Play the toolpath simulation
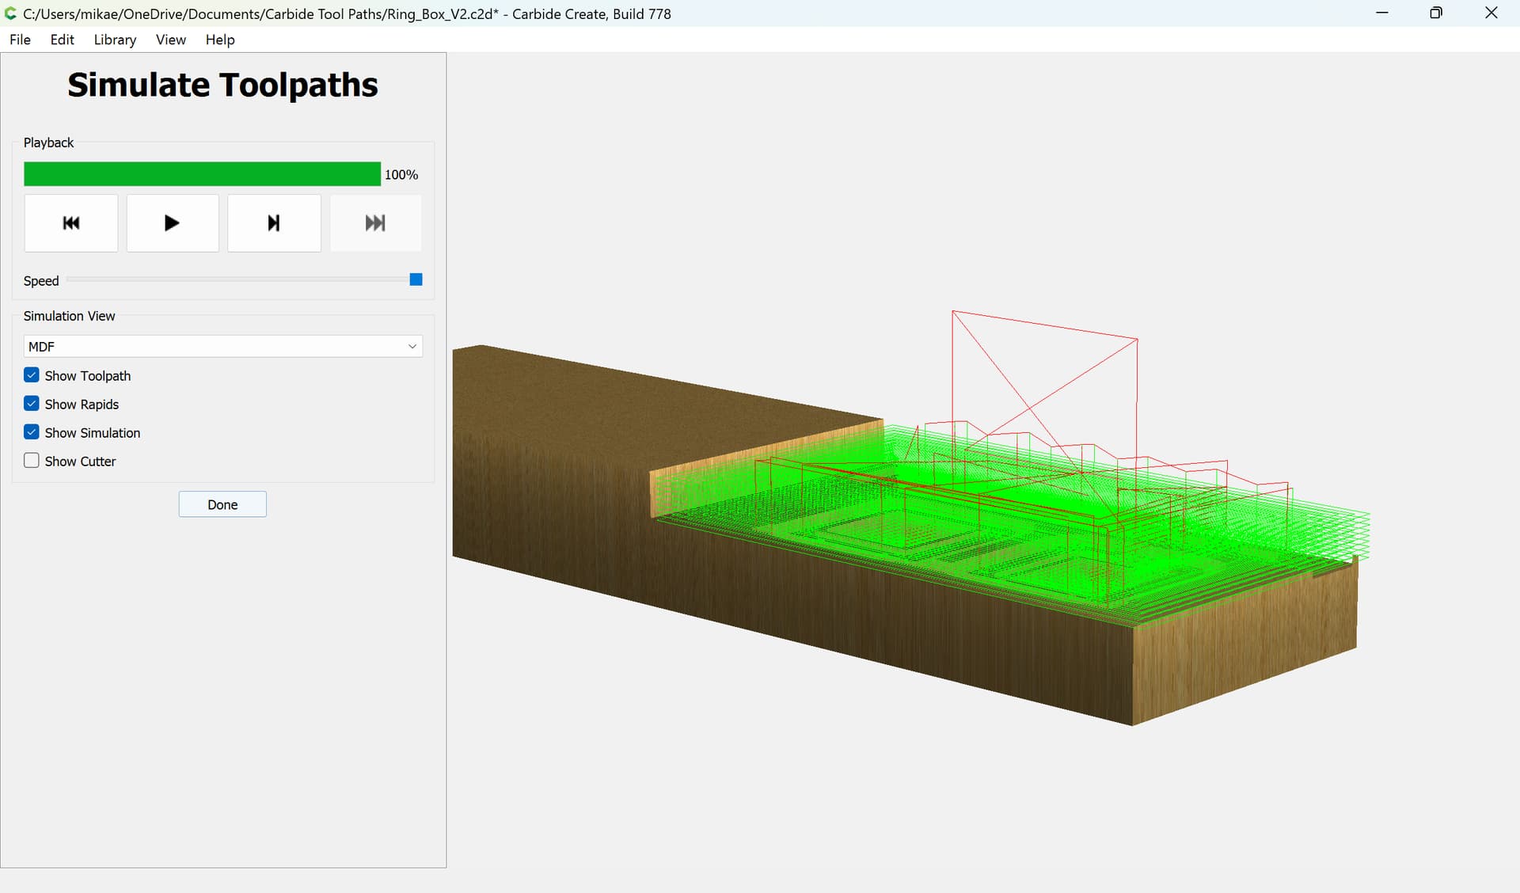This screenshot has width=1520, height=893. 173,223
